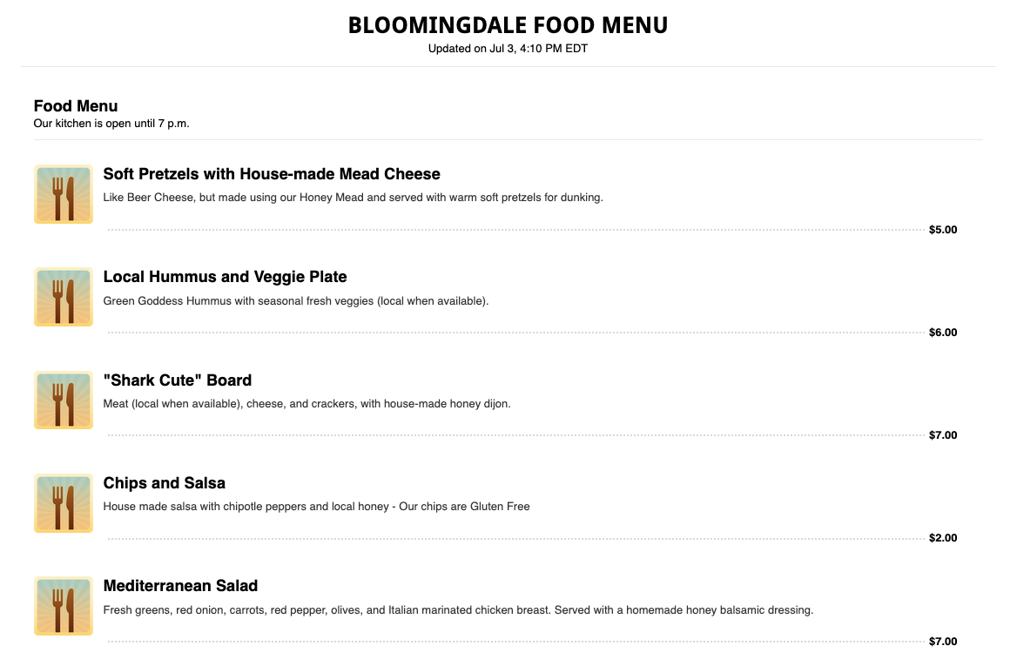Click the Chips and Salsa food icon
1017x666 pixels.
click(x=63, y=503)
